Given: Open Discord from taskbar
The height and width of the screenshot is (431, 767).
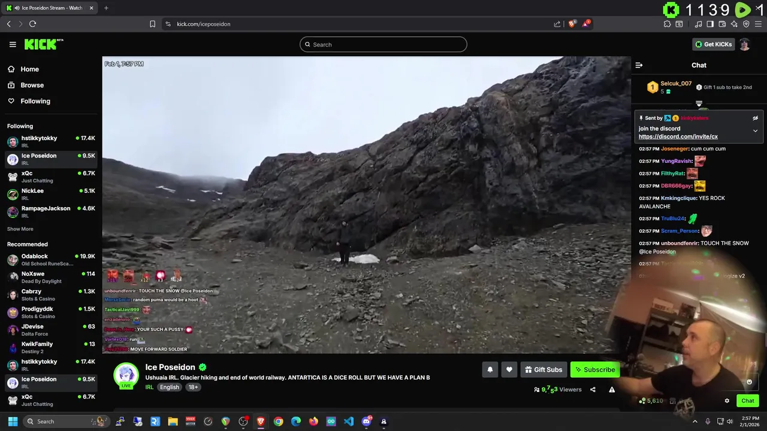Looking at the screenshot, I should [366, 421].
